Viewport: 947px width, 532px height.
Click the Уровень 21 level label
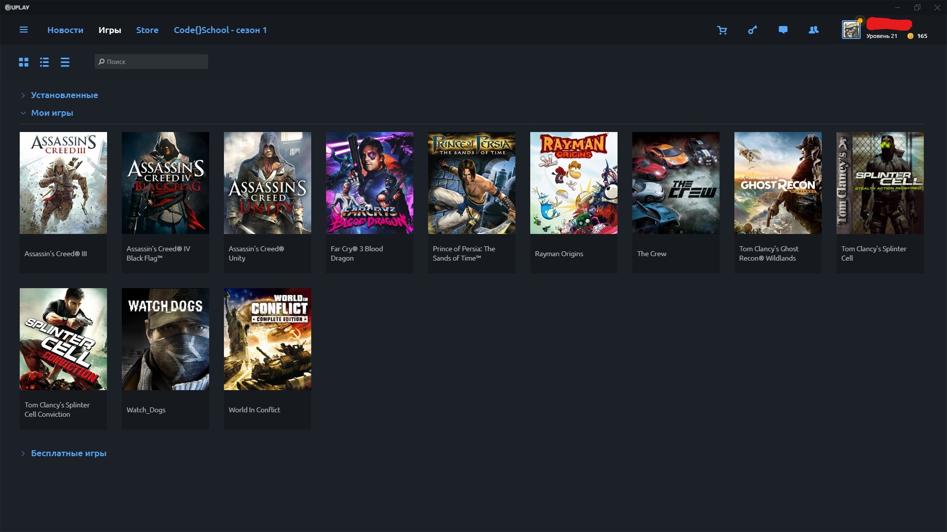pyautogui.click(x=881, y=36)
